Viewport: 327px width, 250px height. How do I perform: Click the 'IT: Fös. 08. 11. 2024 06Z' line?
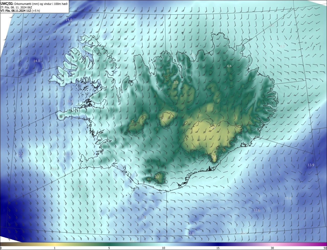(16, 7)
